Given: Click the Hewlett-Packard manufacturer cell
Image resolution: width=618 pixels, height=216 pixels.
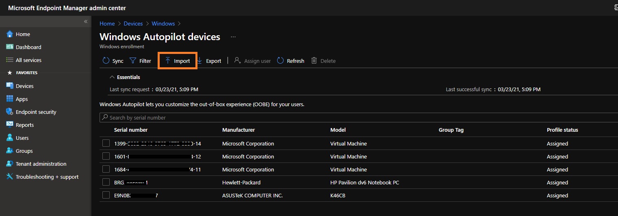Looking at the screenshot, I should (241, 183).
